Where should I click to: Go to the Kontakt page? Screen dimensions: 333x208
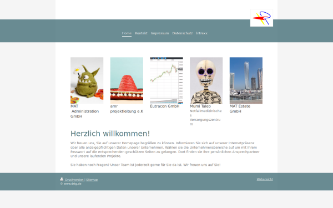click(141, 33)
